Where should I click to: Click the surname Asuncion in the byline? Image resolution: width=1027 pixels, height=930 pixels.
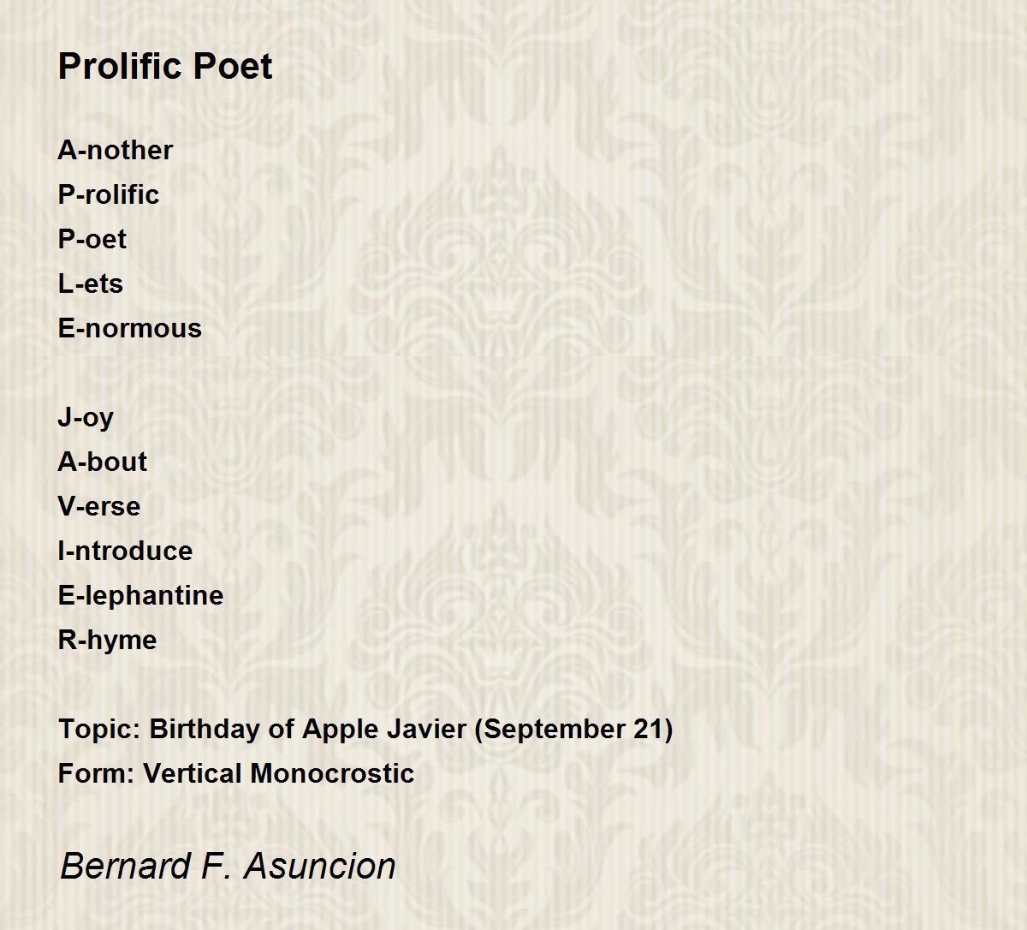coord(320,866)
